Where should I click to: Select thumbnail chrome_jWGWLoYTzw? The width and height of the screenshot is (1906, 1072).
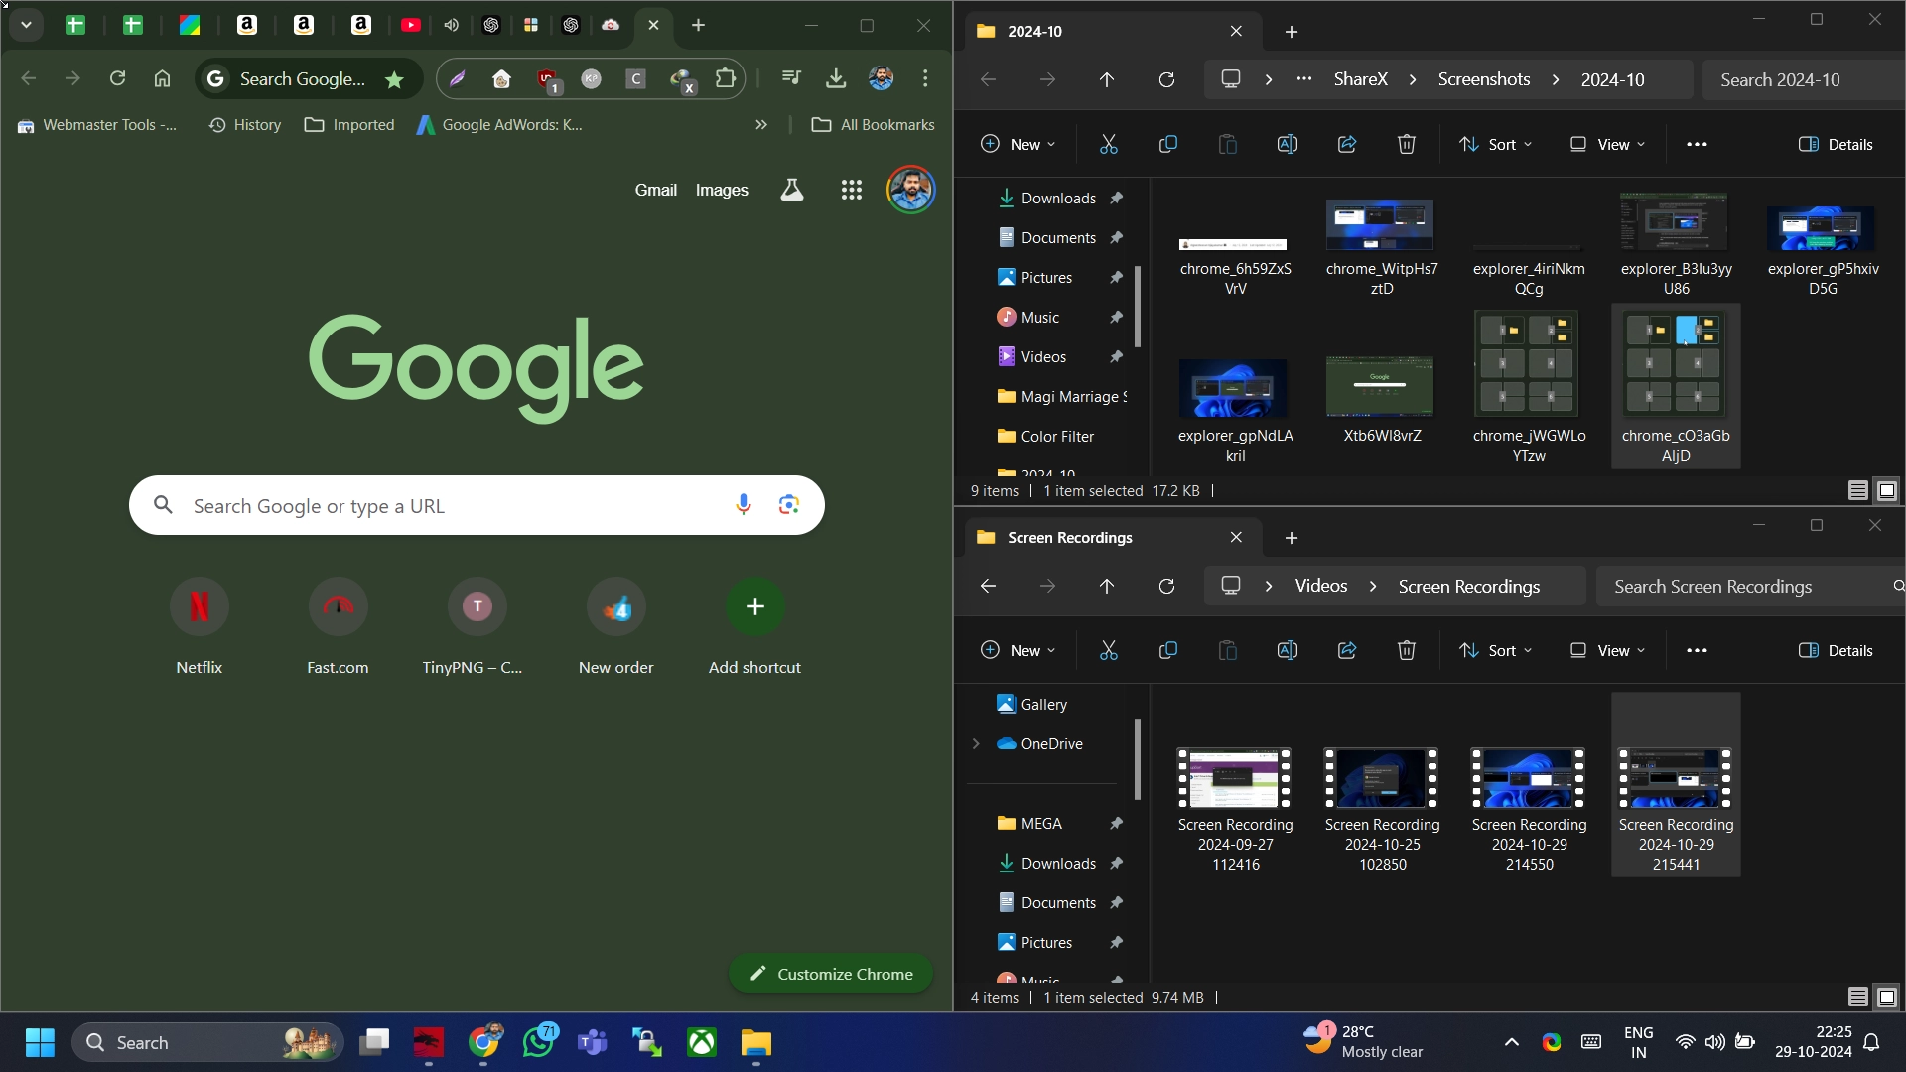coord(1529,386)
